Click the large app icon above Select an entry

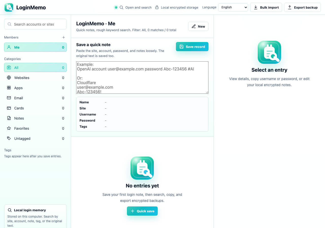point(269,52)
